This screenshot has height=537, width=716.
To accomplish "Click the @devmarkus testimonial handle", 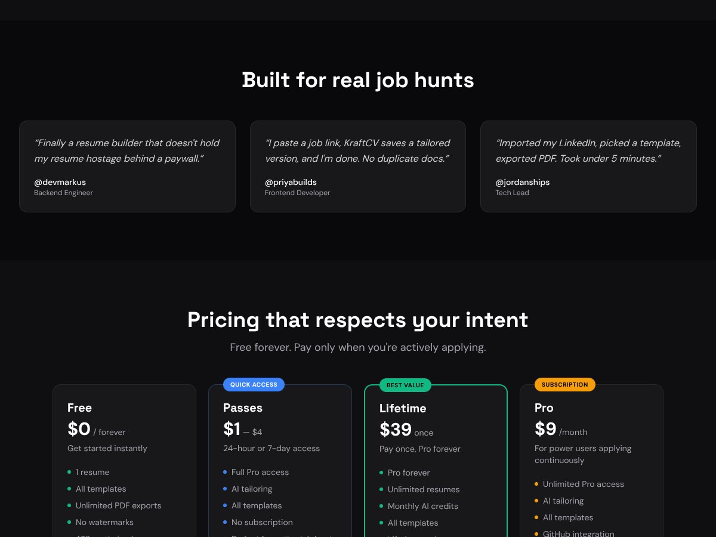I will [60, 182].
